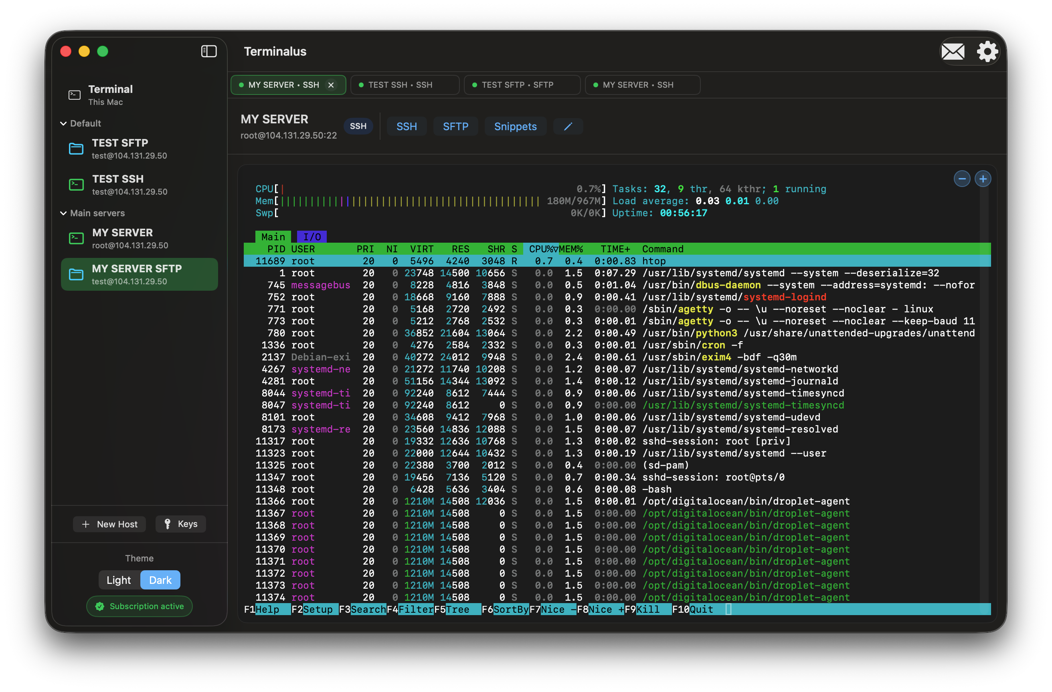Click the pencil edit host icon
Screen dimensions: 1052x692
pos(568,127)
